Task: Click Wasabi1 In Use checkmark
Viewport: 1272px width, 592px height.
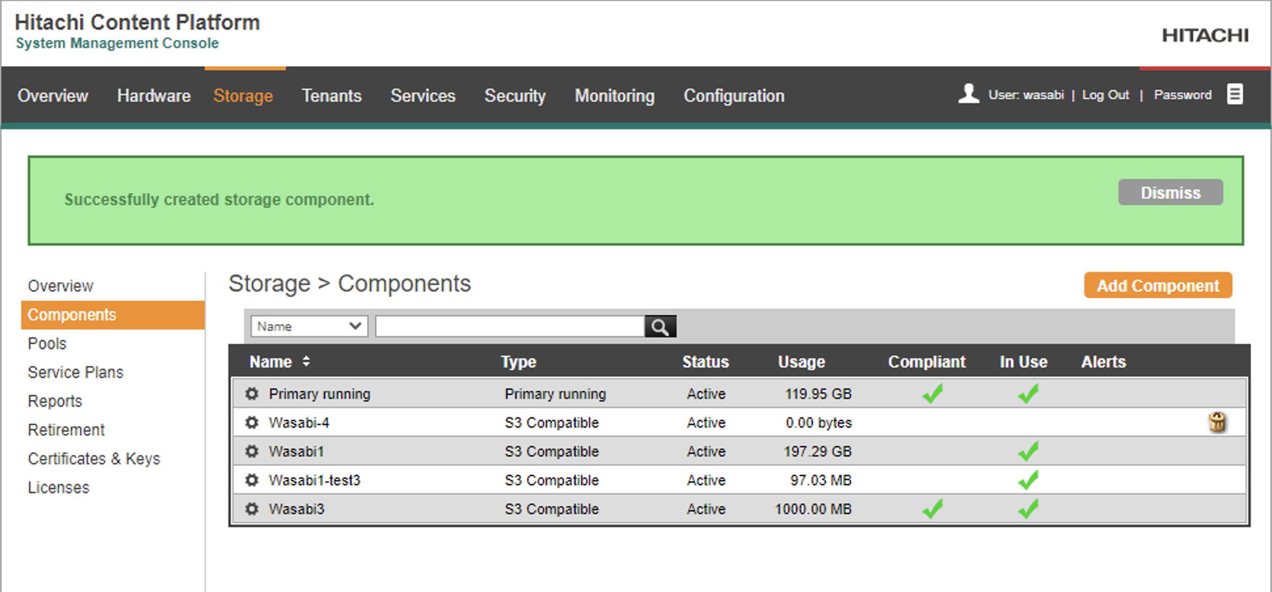Action: (1028, 451)
